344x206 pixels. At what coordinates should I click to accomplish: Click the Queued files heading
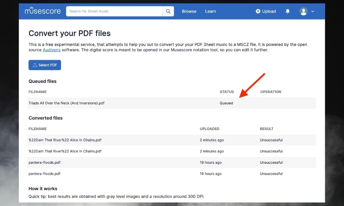pos(43,81)
